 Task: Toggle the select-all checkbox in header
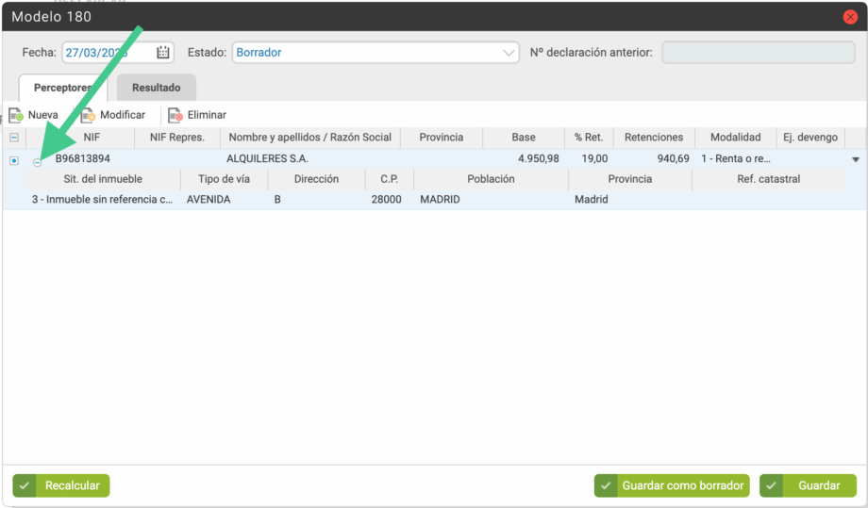pos(14,138)
